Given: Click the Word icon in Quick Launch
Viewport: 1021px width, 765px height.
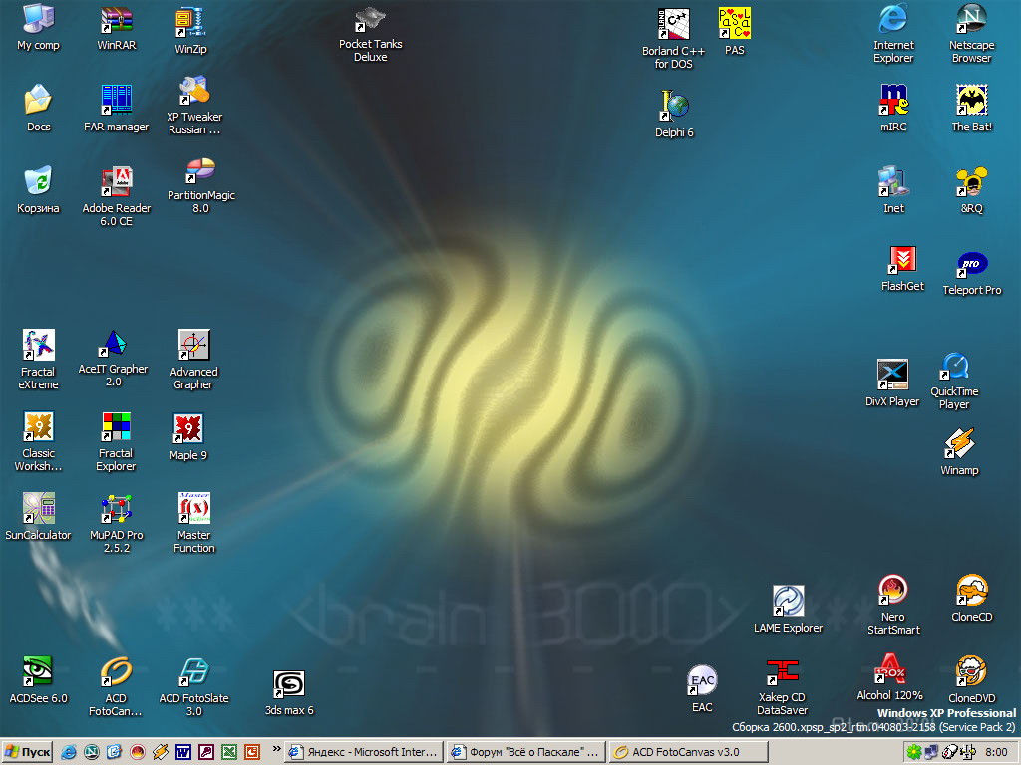Looking at the screenshot, I should (x=183, y=752).
